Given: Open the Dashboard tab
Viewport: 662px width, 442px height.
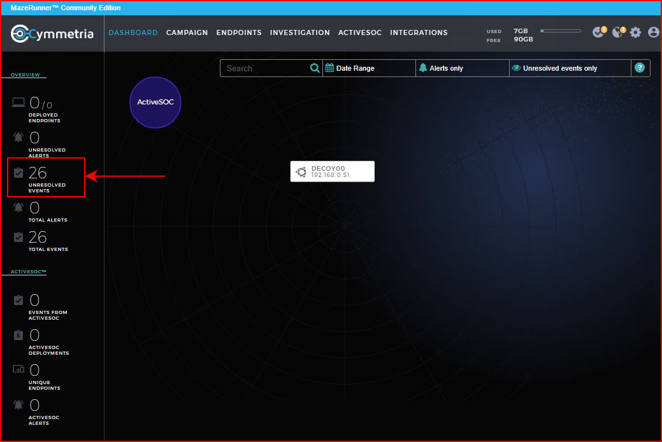Looking at the screenshot, I should tap(133, 32).
